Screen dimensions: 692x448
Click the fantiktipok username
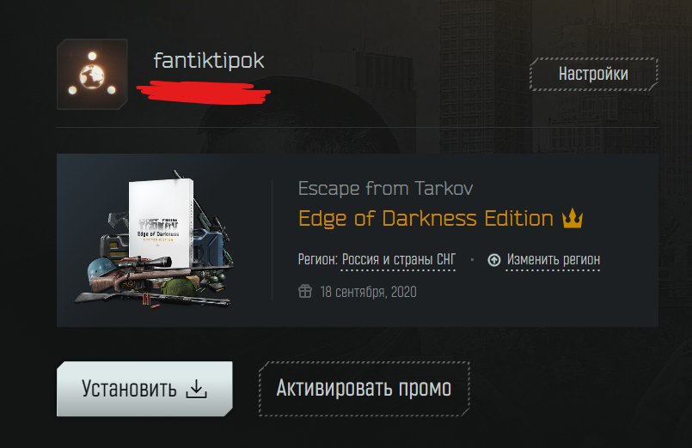click(x=209, y=60)
